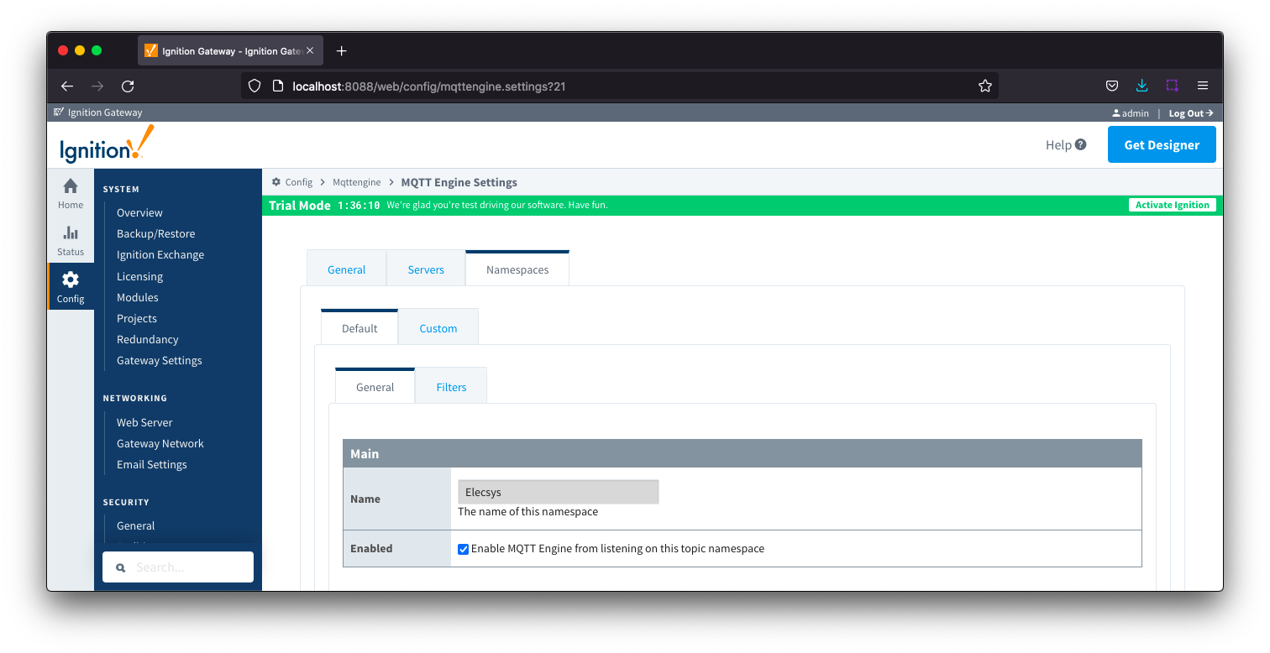
Task: Click the 'MQTT Engine Settings' breadcrumb text
Action: coord(459,182)
